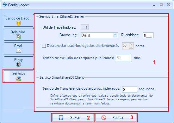Enable Desconectar usuários logados diariamente checkbox
Viewport: 174px width, 123px height.
(44, 46)
